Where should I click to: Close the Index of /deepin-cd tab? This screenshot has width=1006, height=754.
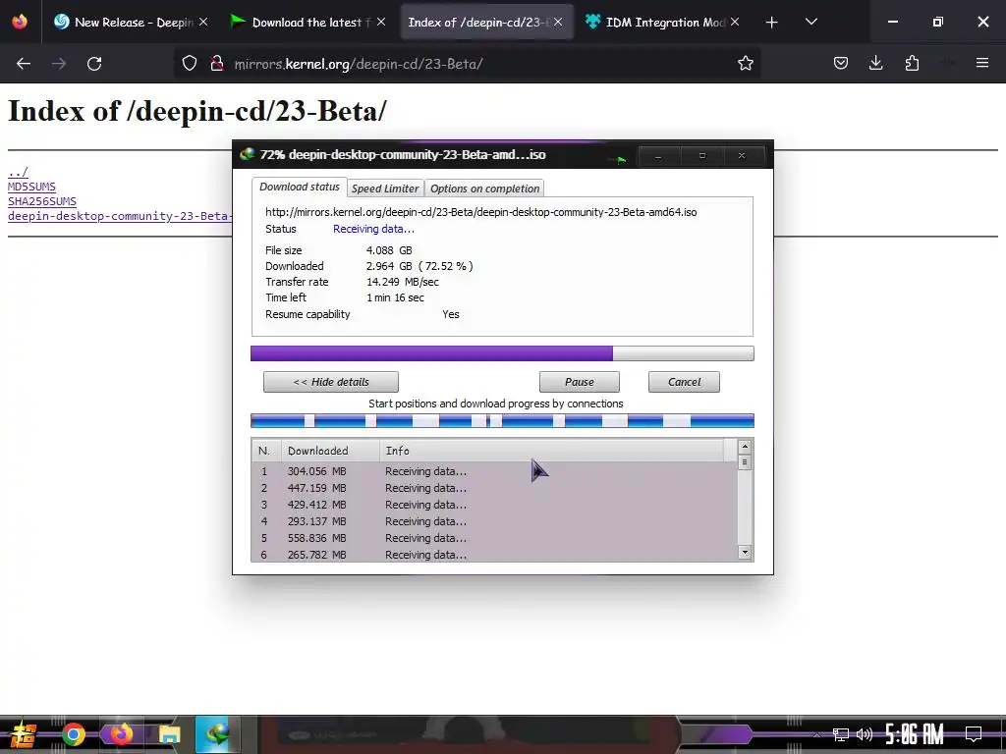tap(558, 22)
